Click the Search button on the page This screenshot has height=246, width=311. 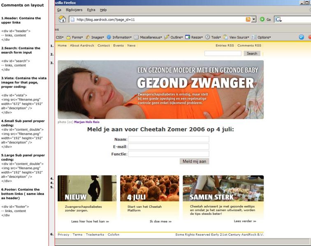[252, 53]
